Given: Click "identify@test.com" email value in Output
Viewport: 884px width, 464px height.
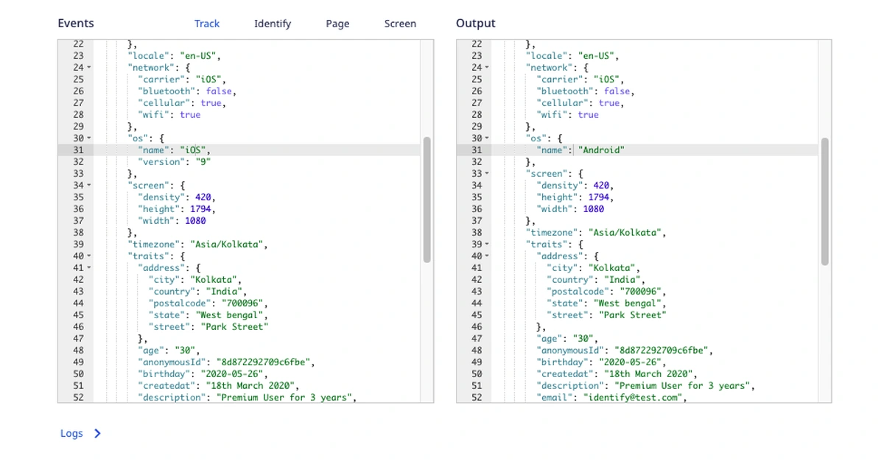Looking at the screenshot, I should click(634, 398).
